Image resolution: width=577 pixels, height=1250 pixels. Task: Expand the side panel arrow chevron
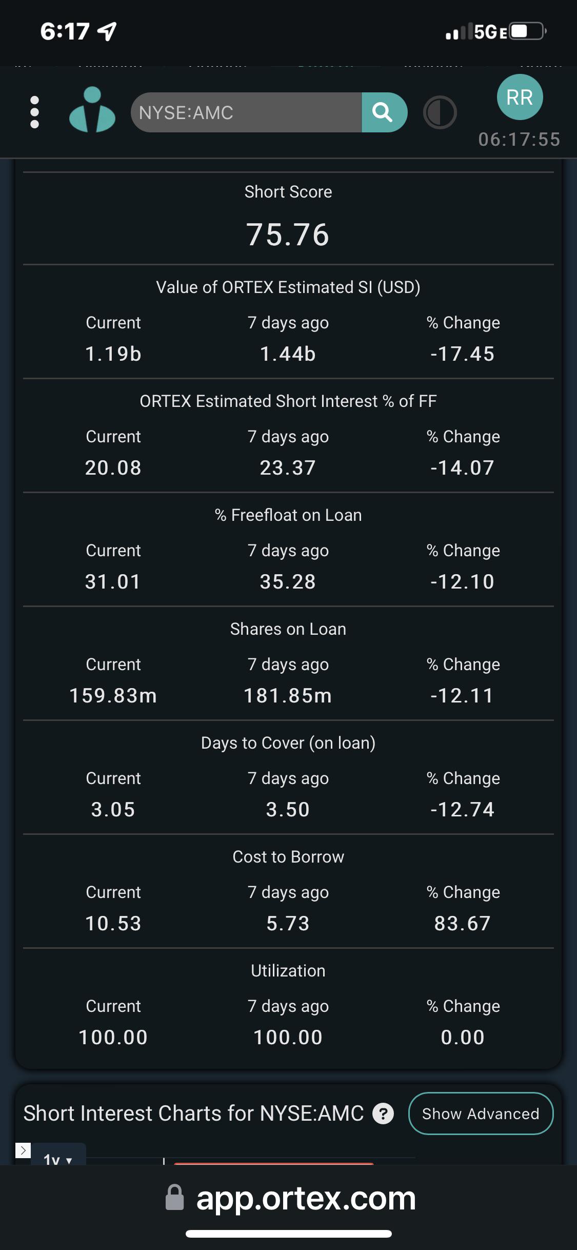point(23,1150)
